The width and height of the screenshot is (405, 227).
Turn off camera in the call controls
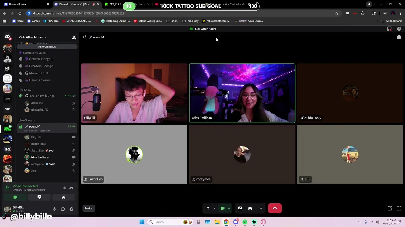(222, 208)
